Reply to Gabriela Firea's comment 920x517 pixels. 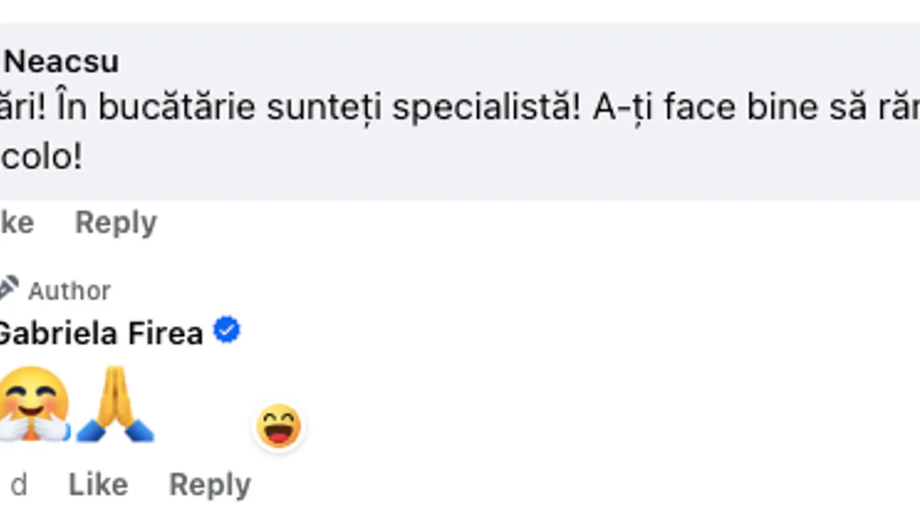[209, 484]
